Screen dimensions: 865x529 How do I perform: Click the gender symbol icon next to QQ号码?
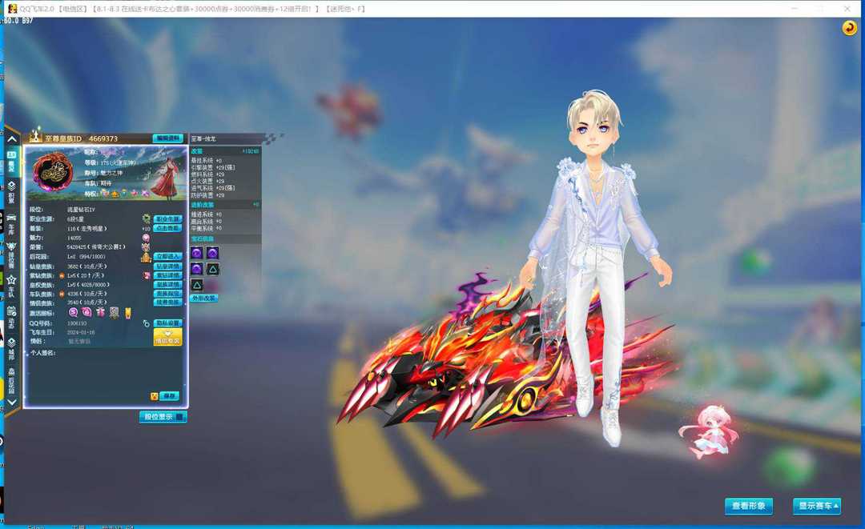[x=146, y=323]
